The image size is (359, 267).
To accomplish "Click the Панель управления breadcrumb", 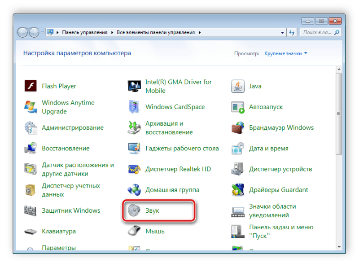I will coord(85,32).
